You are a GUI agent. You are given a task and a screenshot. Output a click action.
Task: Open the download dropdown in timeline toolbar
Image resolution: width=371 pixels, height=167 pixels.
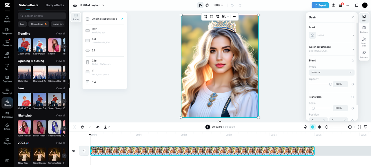tap(106, 127)
